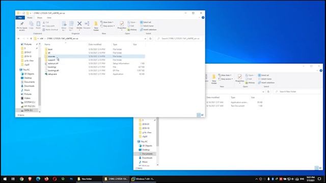Click Paste shortcut in the front window ribbon
This screenshot has height=183, width=326.
click(50, 29)
